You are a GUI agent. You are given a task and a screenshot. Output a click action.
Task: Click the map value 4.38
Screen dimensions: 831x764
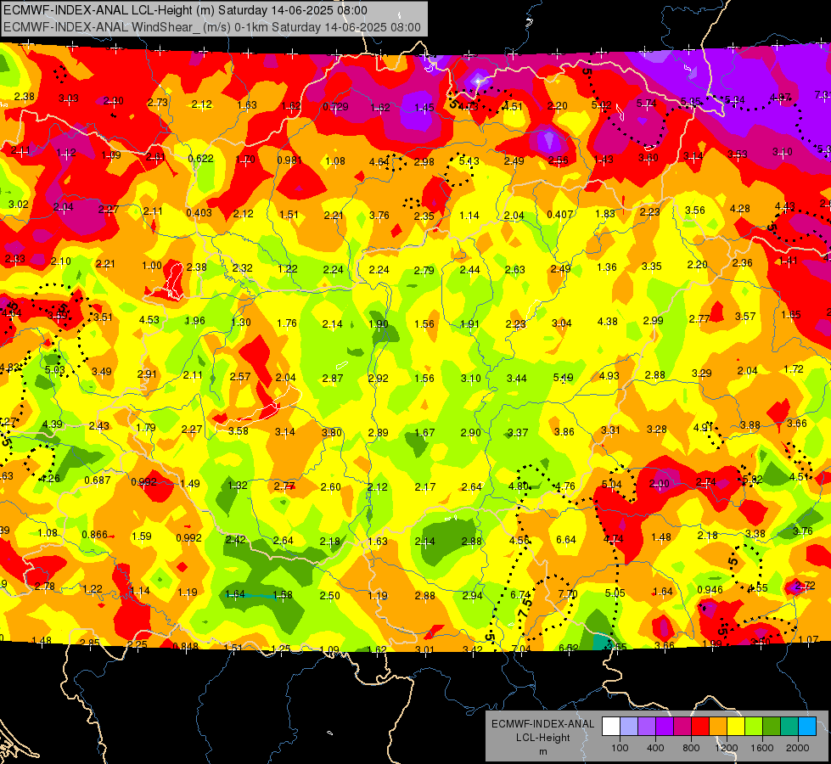[608, 321]
